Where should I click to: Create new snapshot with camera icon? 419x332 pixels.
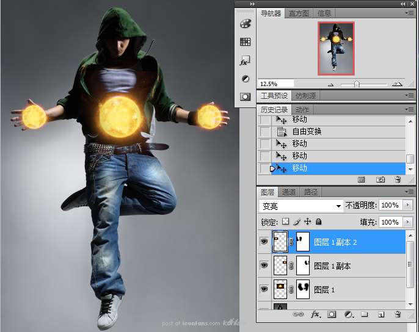[381, 180]
